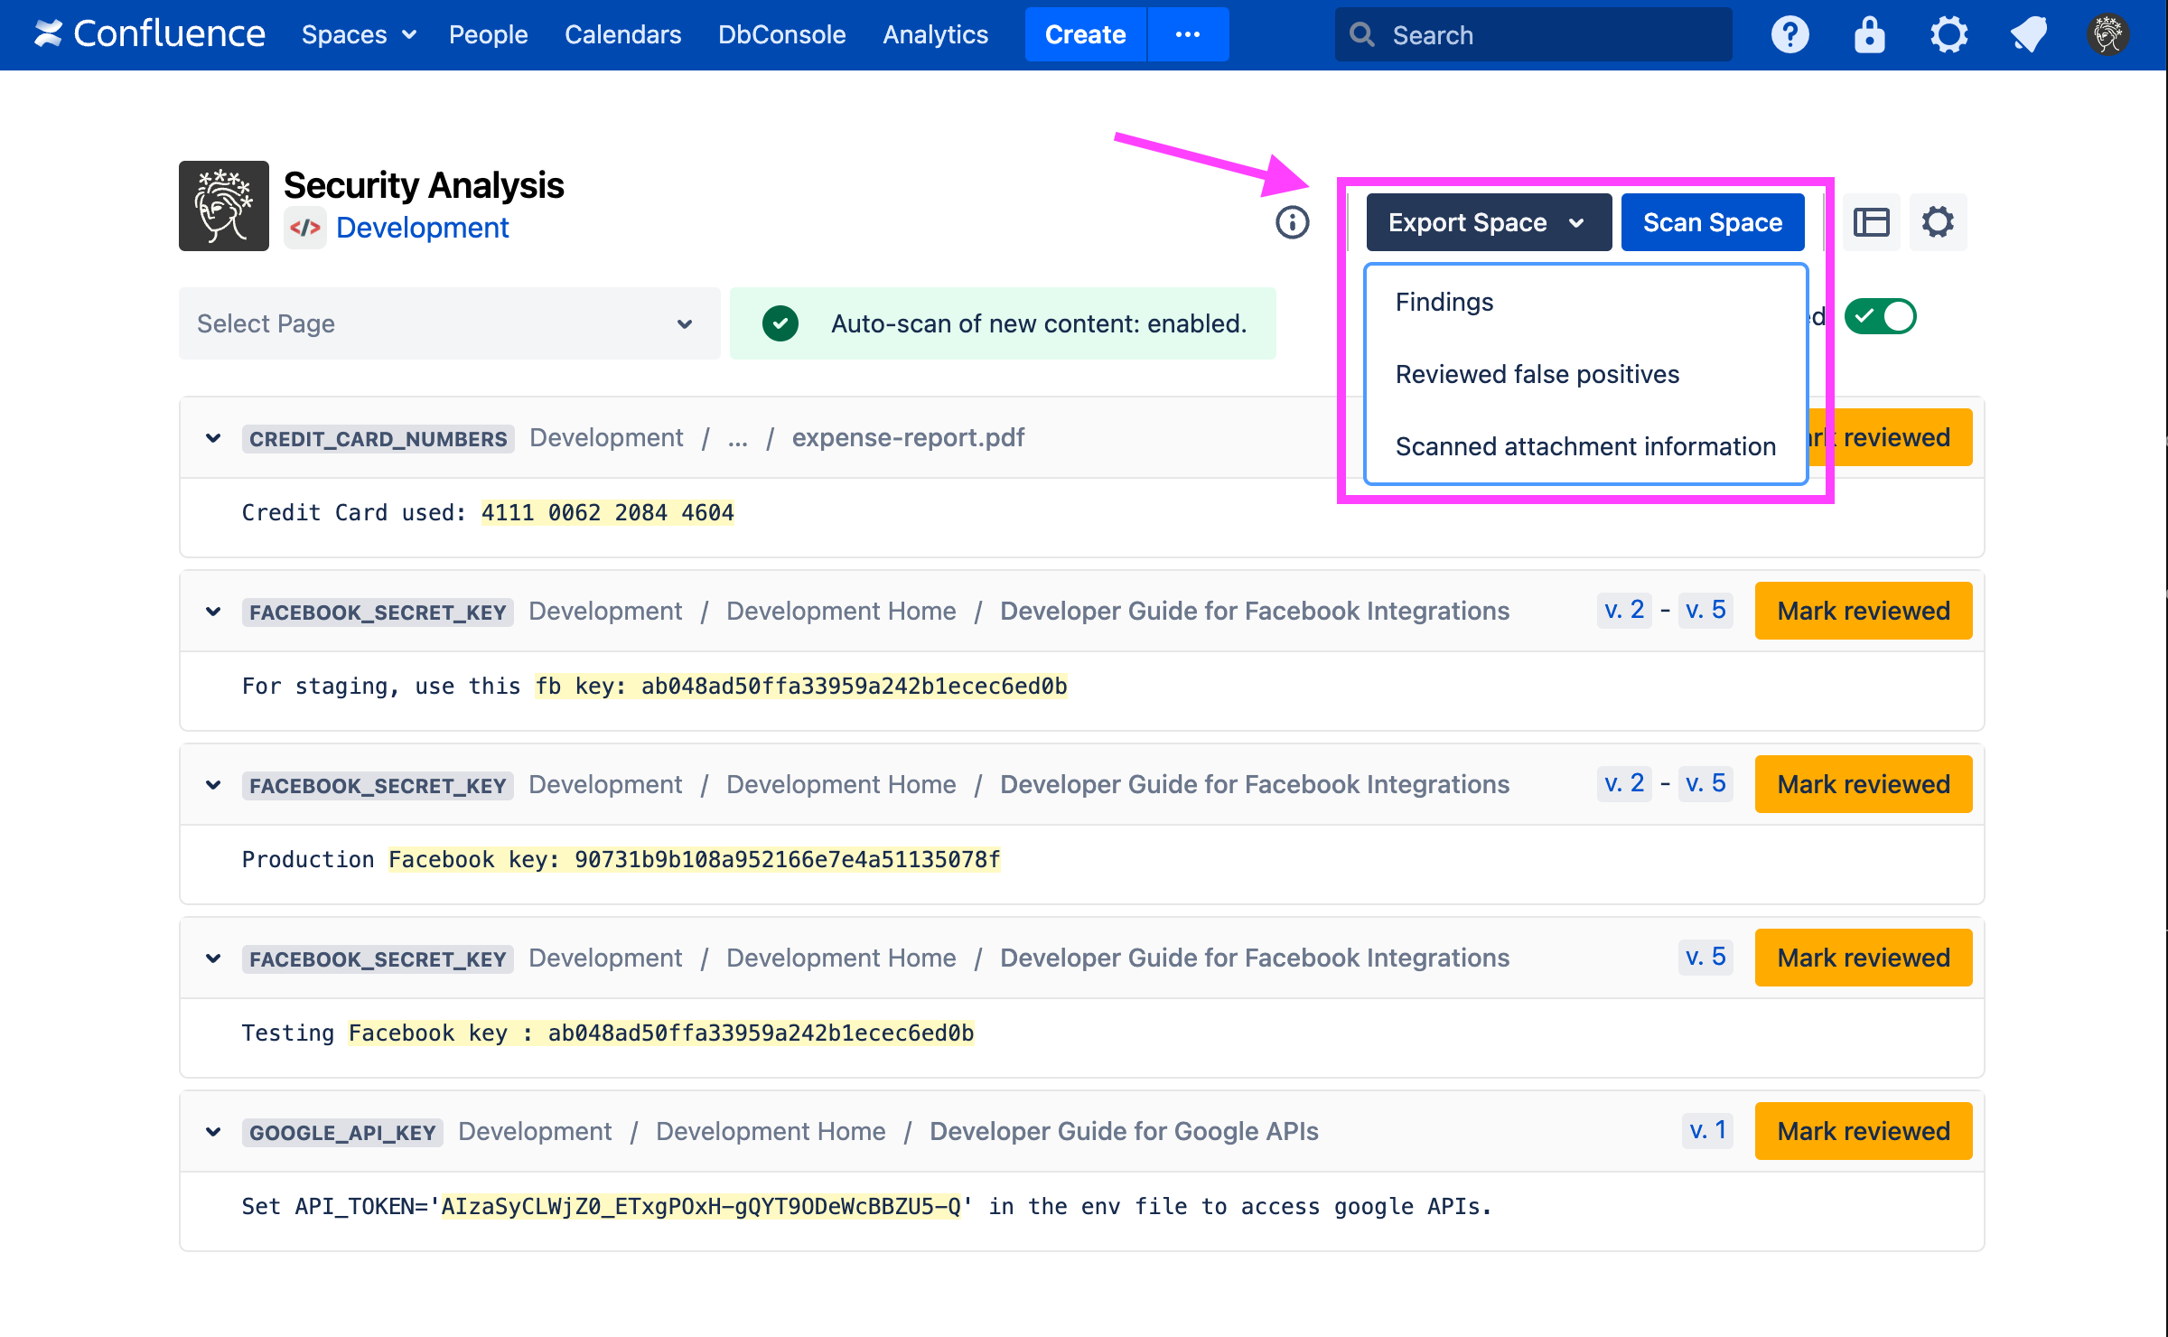Click the lock icon in header
The image size is (2168, 1337).
click(1869, 35)
